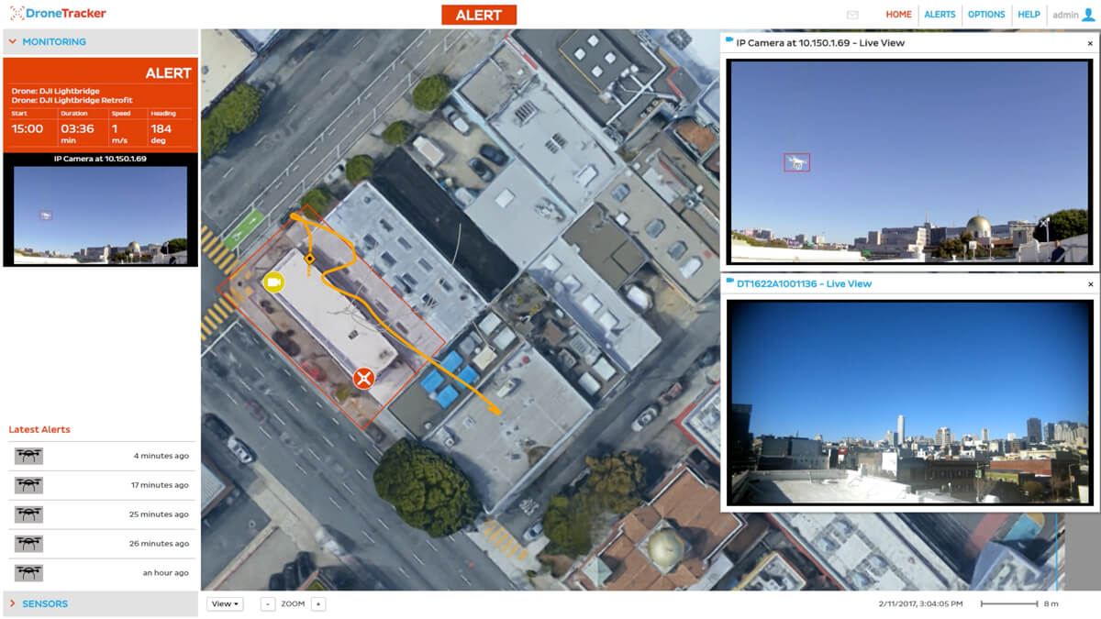1101x619 pixels.
Task: Click the DroneTracker logo
Action: click(55, 13)
